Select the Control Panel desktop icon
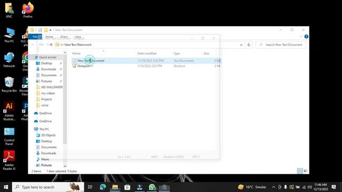 point(9,137)
